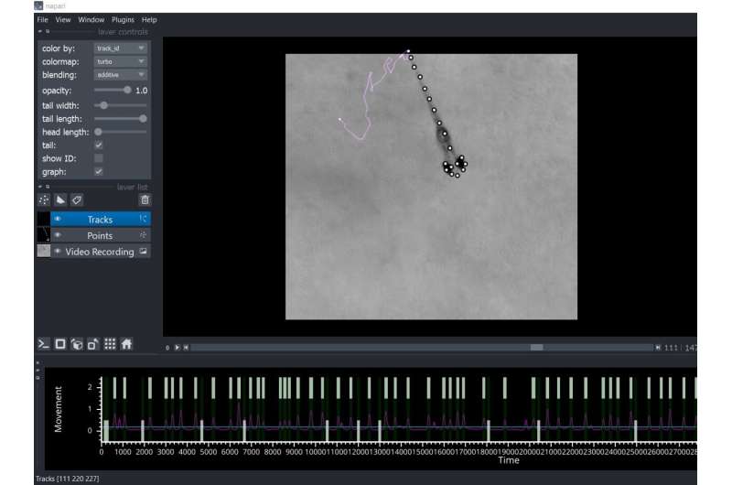732x485 pixels.
Task: Create a new labels layer
Action: click(x=77, y=200)
